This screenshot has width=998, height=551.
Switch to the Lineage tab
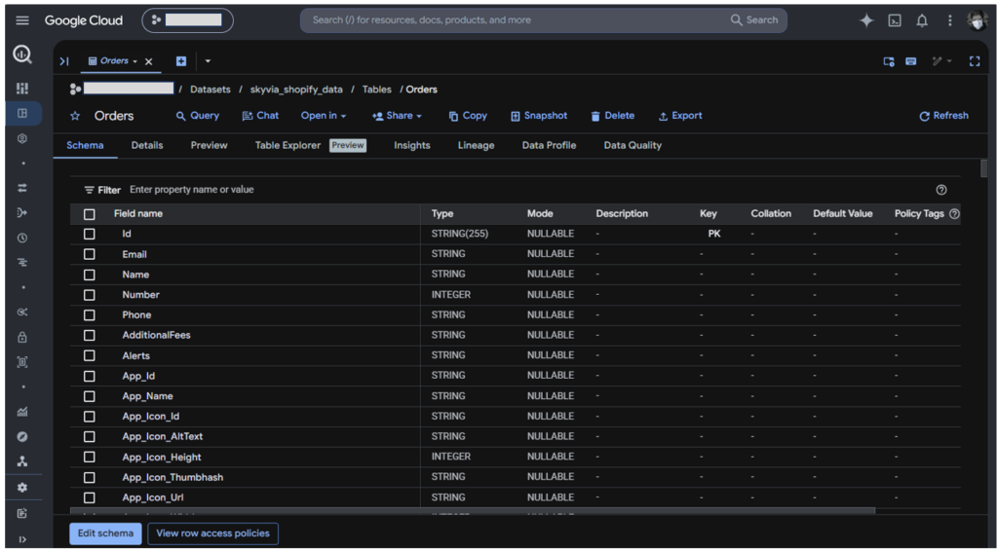pos(476,145)
